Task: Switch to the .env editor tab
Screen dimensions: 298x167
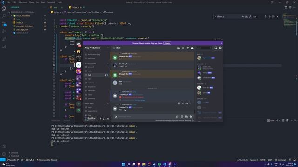Action: [55, 7]
